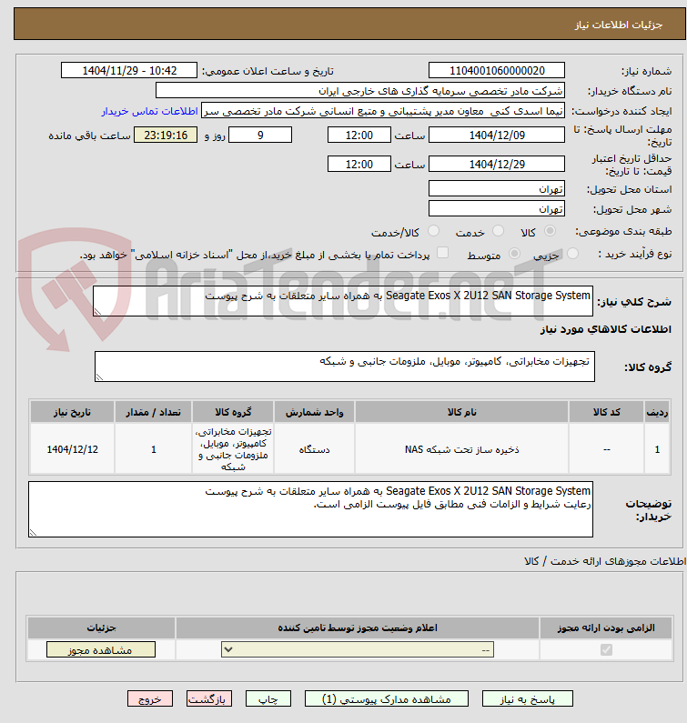Click the goods group textbox
Screen dimensions: 687x723
tap(345, 367)
